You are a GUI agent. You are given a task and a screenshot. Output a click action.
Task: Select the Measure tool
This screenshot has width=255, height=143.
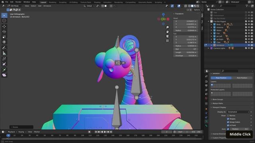point(4,53)
